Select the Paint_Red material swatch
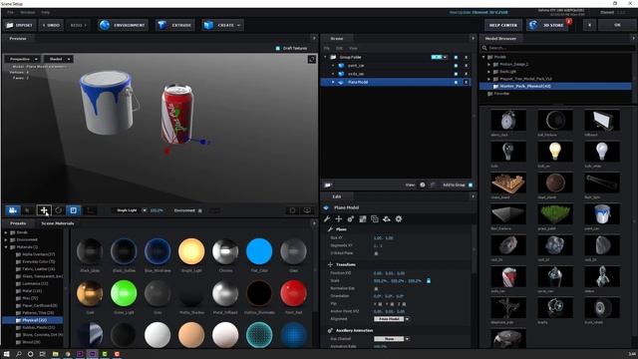The height and width of the screenshot is (359, 638). pos(293,292)
